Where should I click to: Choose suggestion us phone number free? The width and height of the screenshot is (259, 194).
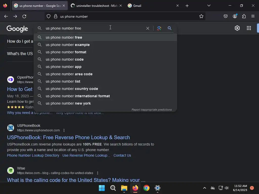click(x=105, y=37)
